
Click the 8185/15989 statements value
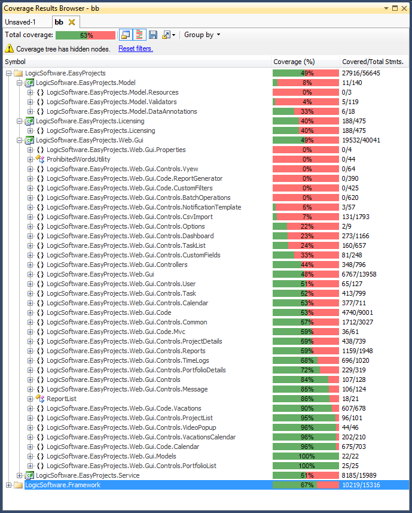(x=359, y=475)
